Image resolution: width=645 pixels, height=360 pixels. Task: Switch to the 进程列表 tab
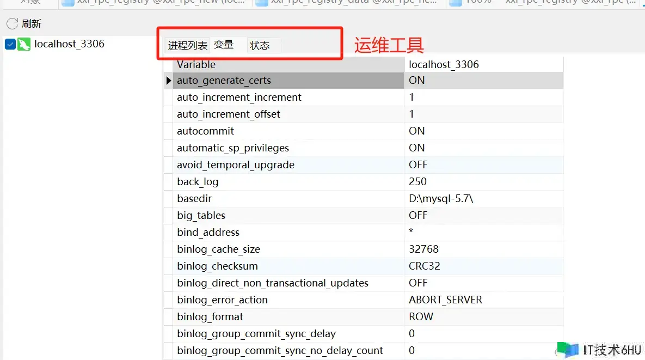187,46
